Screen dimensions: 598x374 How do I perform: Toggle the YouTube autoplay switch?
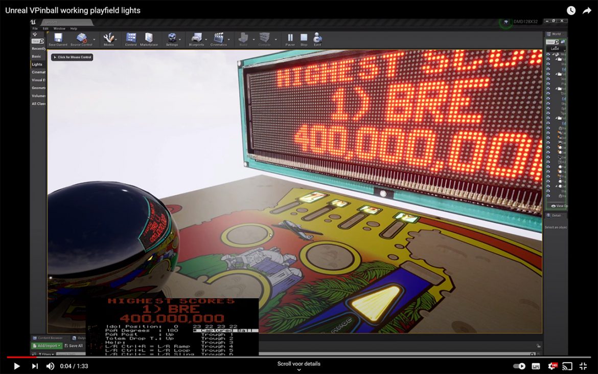[519, 366]
